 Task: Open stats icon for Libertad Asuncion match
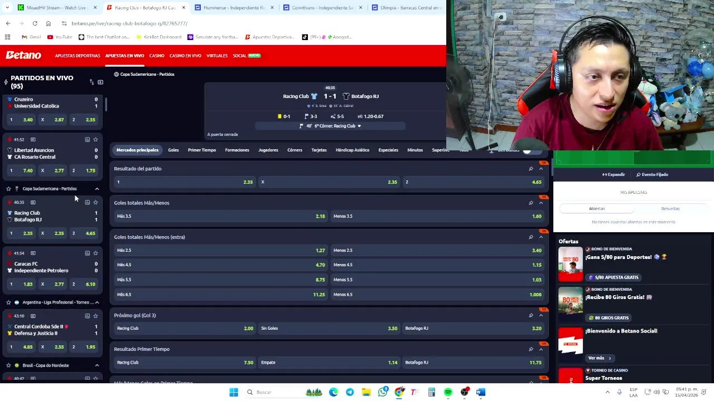[x=87, y=139]
